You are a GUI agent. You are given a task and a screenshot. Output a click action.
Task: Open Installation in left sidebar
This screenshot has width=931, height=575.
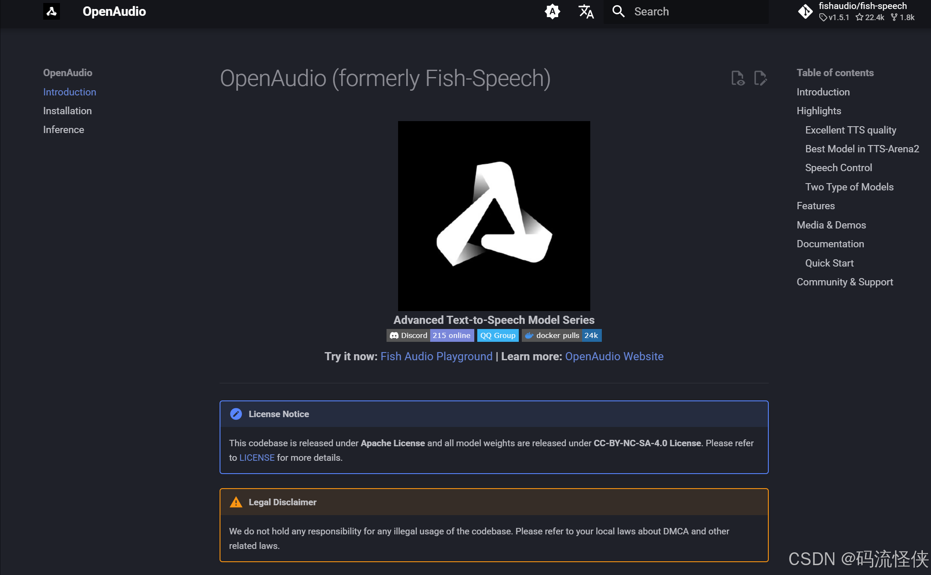coord(67,111)
